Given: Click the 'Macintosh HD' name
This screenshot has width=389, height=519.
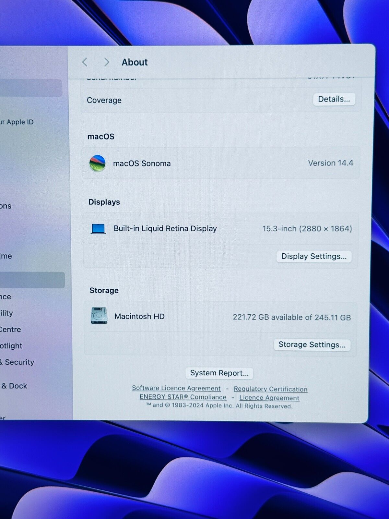Looking at the screenshot, I should 139,316.
